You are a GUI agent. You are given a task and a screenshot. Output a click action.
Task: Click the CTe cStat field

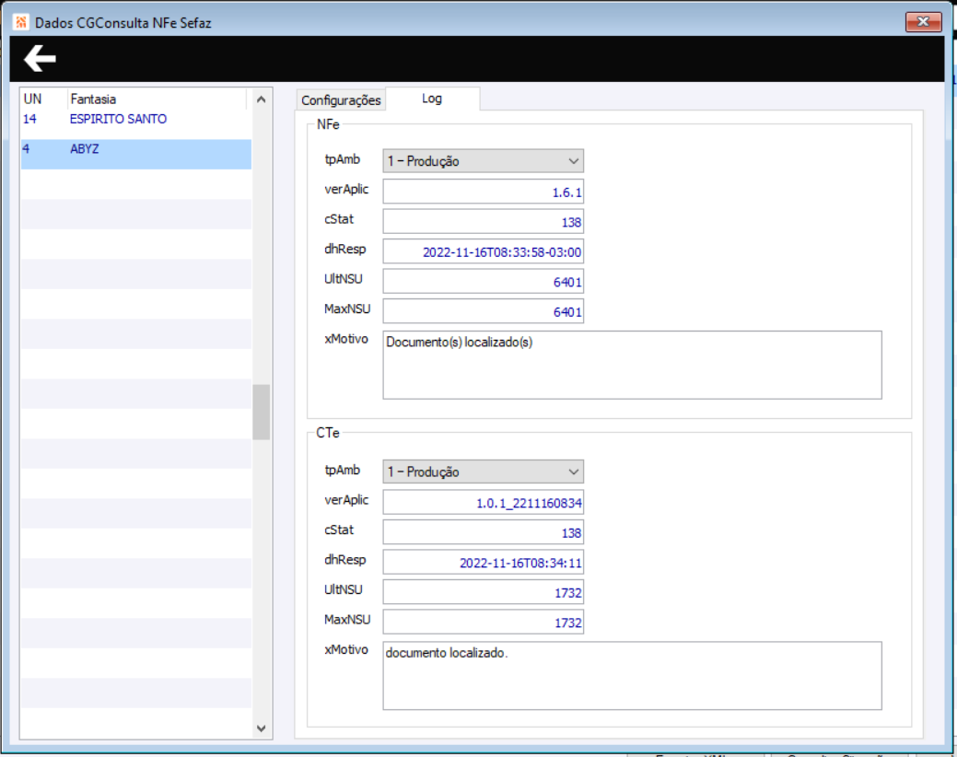tap(483, 532)
